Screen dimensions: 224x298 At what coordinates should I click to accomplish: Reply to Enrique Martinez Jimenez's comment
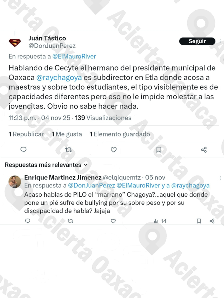pyautogui.click(x=27, y=221)
